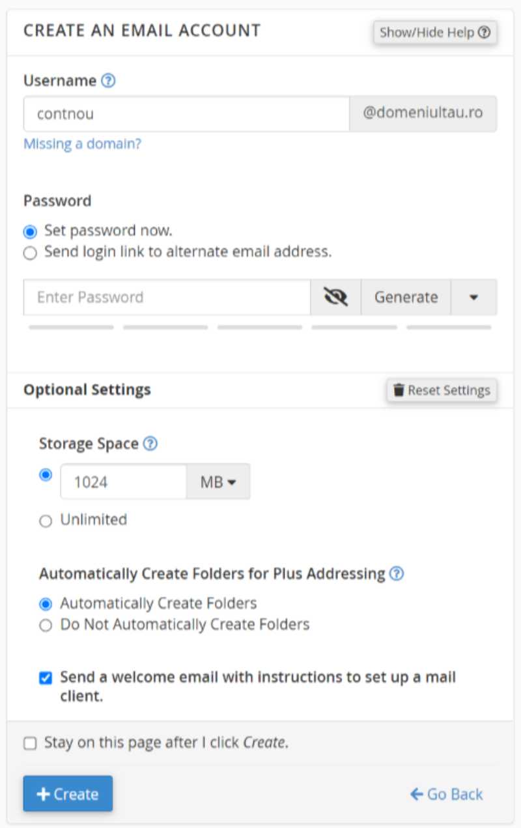Expand password Generate options arrow
The width and height of the screenshot is (521, 828).
[473, 298]
